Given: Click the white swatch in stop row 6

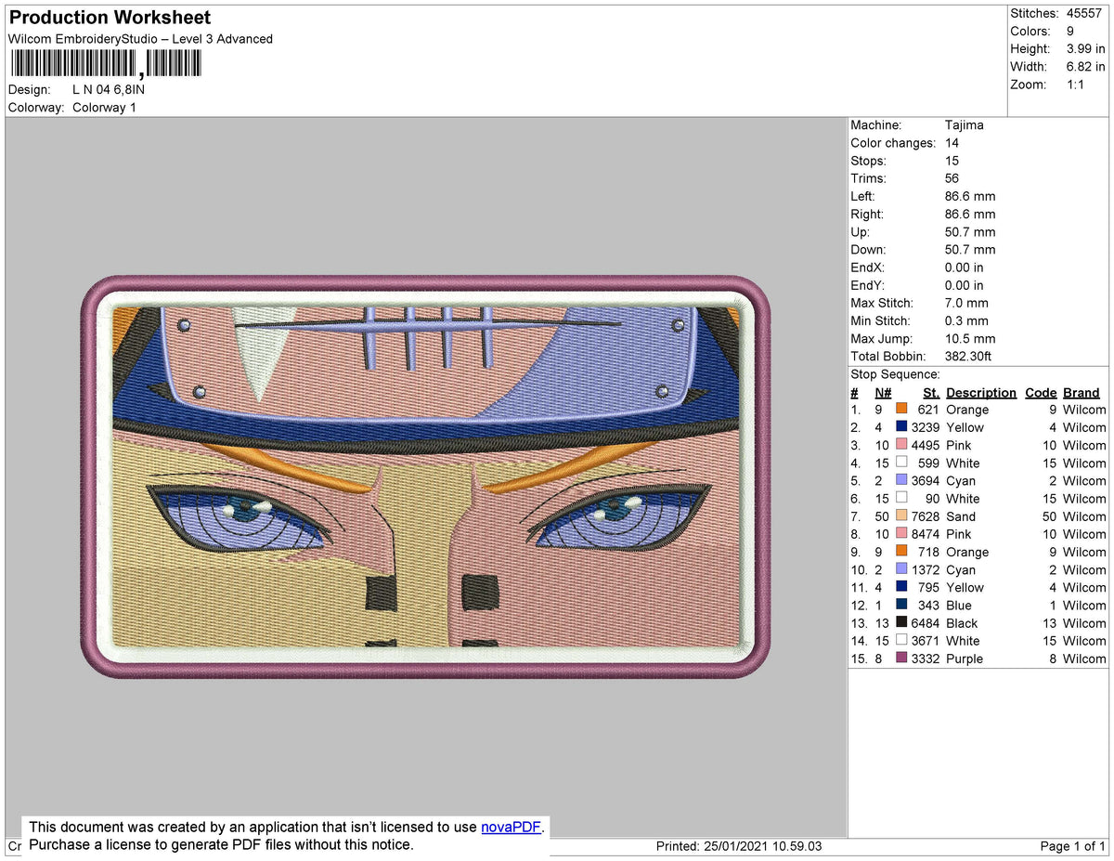Looking at the screenshot, I should coord(901,499).
